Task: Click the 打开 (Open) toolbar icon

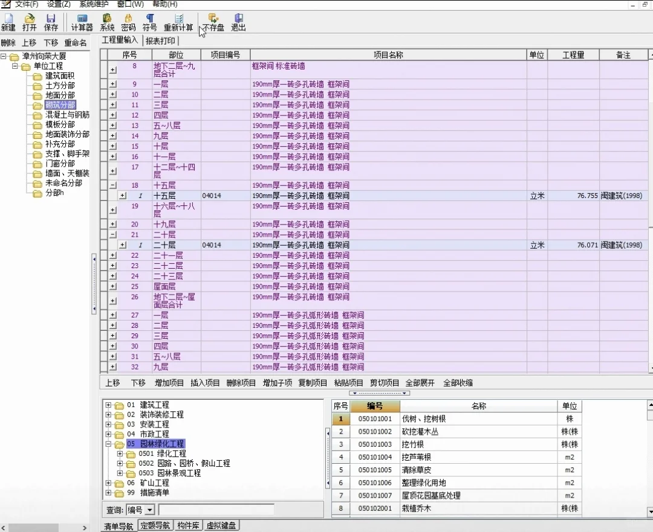Action: pyautogui.click(x=30, y=22)
